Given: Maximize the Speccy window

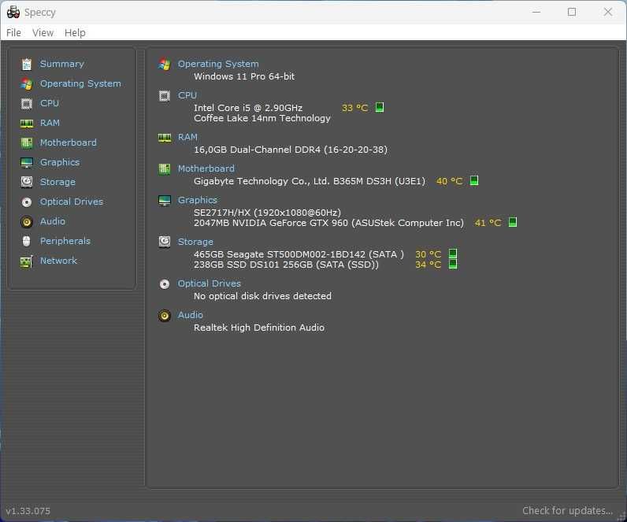Looking at the screenshot, I should click(x=572, y=12).
